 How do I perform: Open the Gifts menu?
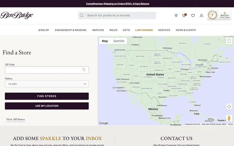tap(126, 30)
